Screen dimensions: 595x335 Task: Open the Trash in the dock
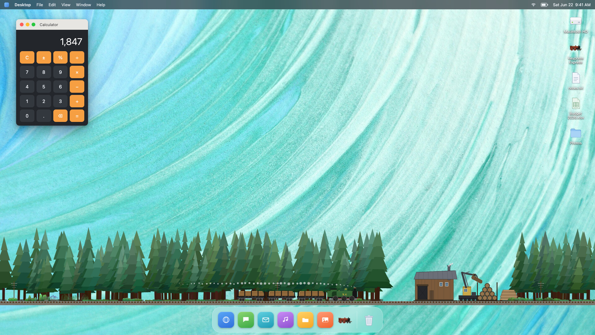[x=368, y=320]
